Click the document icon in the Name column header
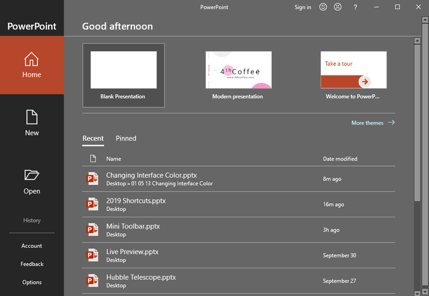The height and width of the screenshot is (296, 429). tap(93, 158)
